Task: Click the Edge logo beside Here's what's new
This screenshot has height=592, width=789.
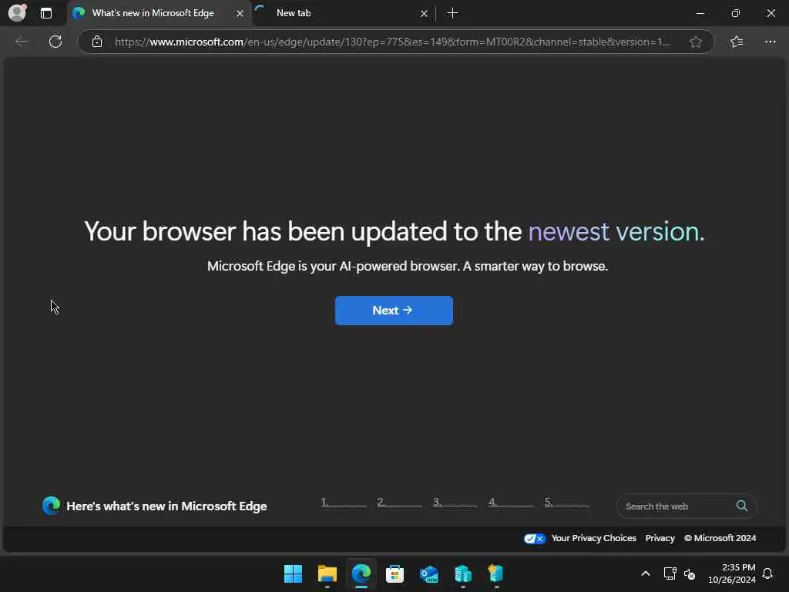Action: coord(52,506)
